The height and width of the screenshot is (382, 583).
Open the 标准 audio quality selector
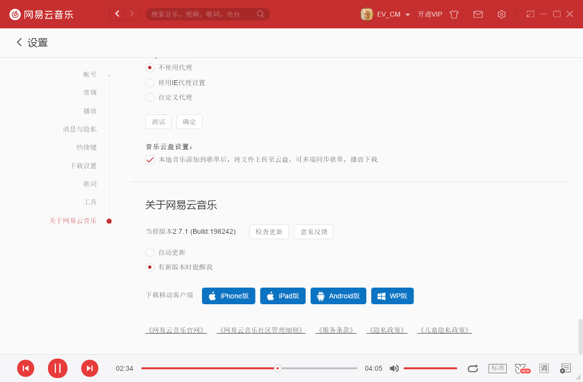[x=497, y=368]
